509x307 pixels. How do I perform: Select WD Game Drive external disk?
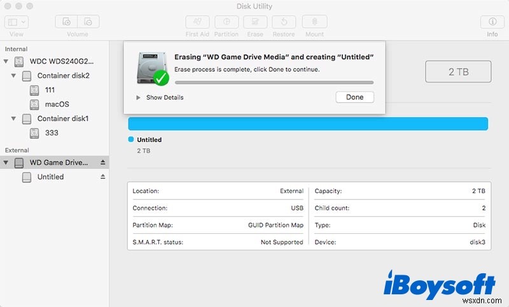[x=55, y=163]
